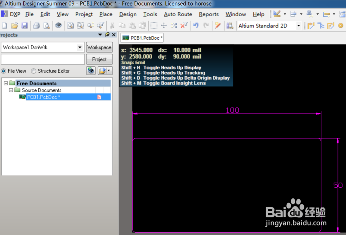Browse libraries via binocular icon

[x=230, y=26]
